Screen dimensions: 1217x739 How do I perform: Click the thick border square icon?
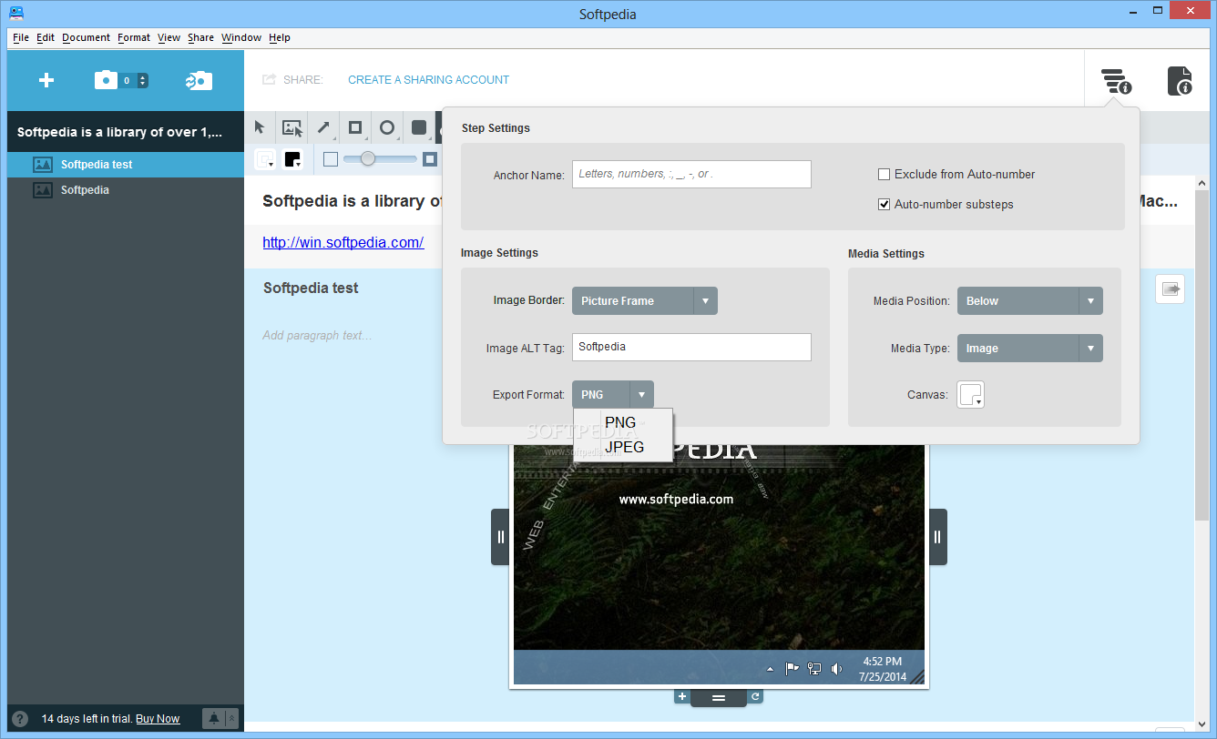click(x=430, y=159)
